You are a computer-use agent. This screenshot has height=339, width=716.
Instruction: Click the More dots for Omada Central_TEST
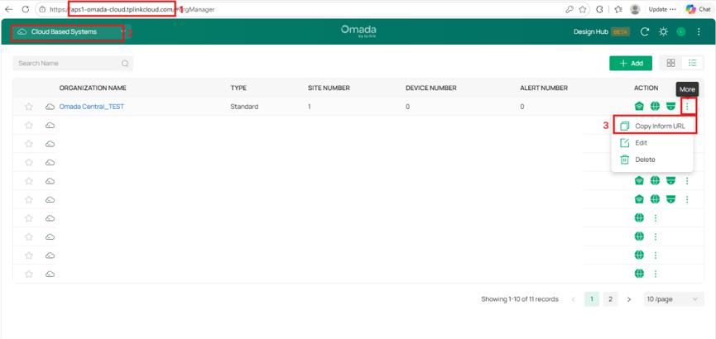click(687, 107)
